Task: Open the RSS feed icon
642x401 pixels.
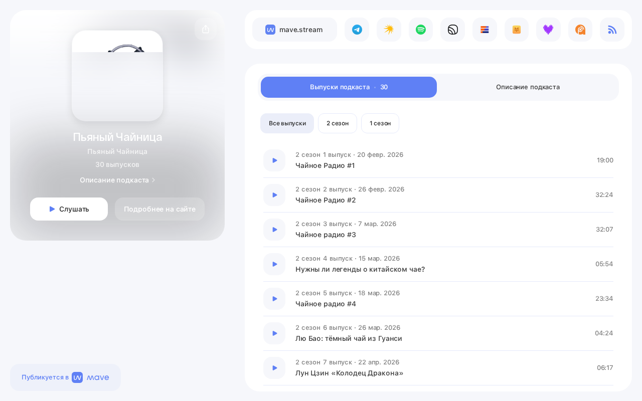Action: 612,30
